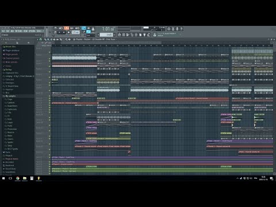
Task: Expand the Mixer presets folder
Action: coord(10,62)
